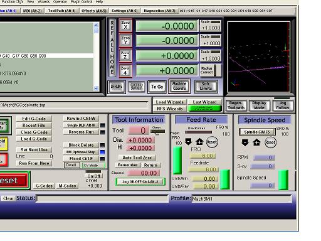Screen dimensions: 321x241
Task: Switch to MDI (Alt-2) tab
Action: click(33, 11)
